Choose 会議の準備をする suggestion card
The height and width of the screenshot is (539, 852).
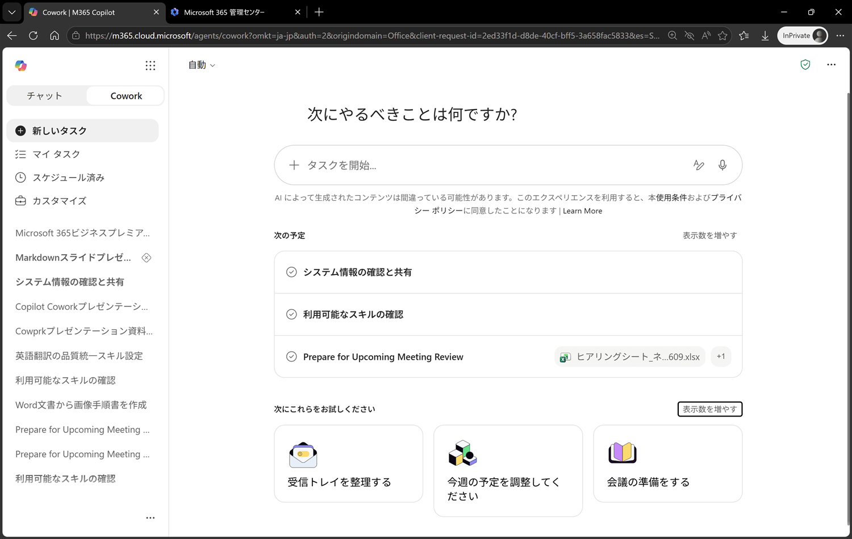click(667, 464)
